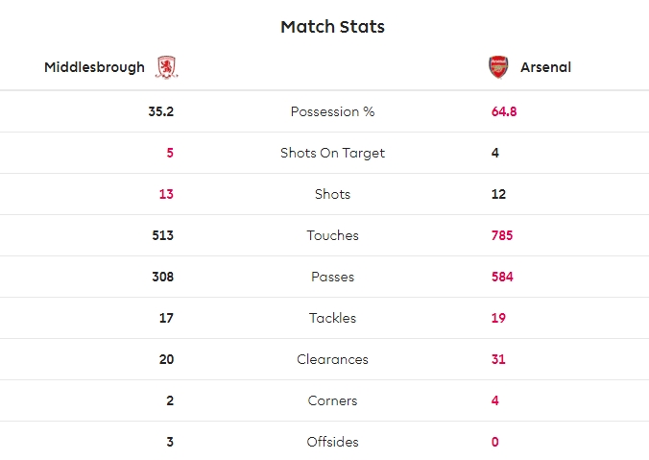Click Middlesbrough's 35.2 possession value
Screen dimensions: 649x460
click(160, 111)
